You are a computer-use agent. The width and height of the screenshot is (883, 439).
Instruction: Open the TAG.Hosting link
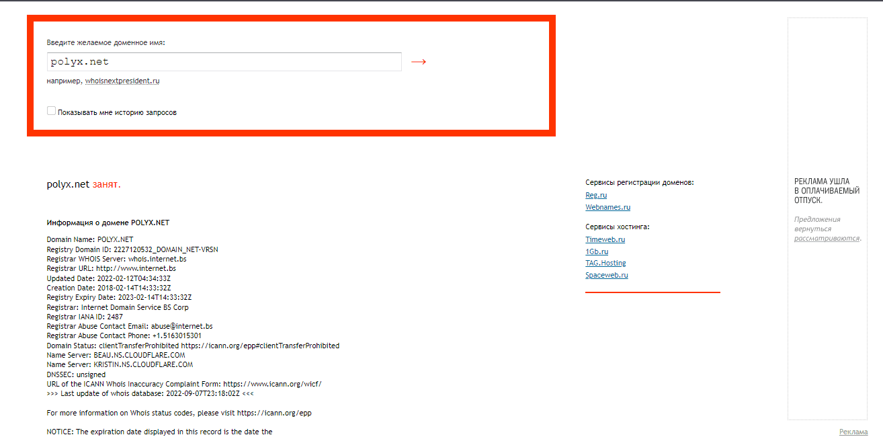605,263
